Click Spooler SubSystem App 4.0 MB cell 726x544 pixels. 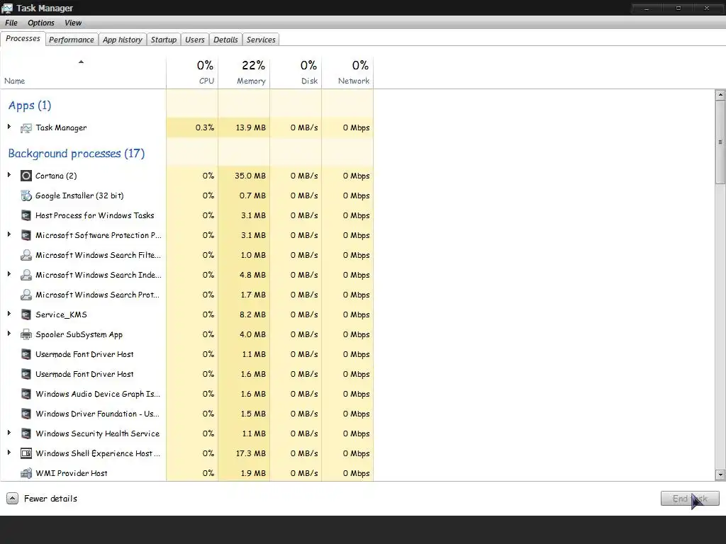tap(244, 334)
